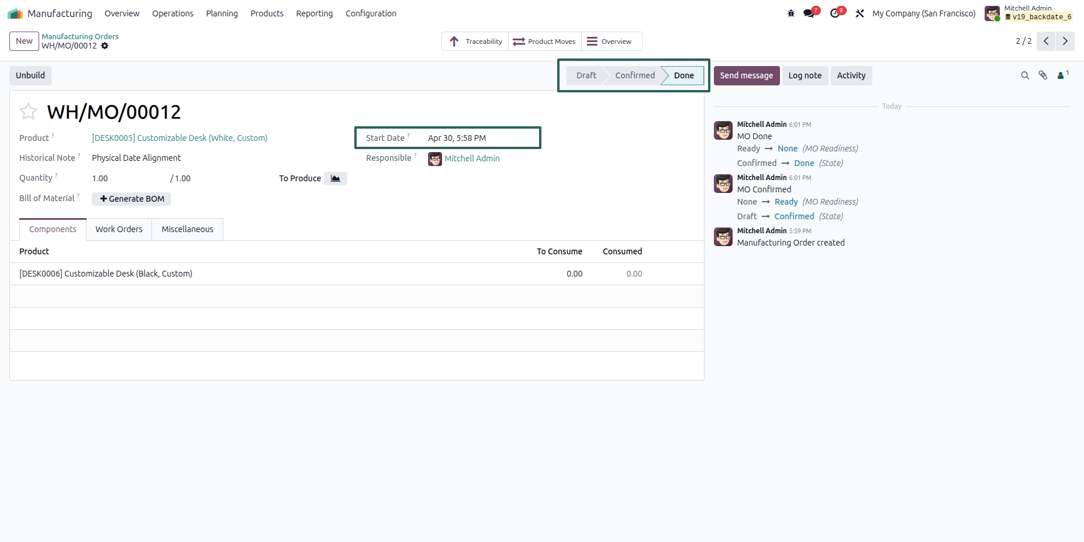Click Send message in chatter

pos(747,75)
